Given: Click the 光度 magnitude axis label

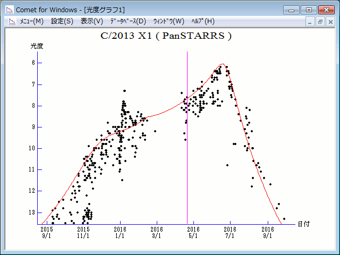Looking at the screenshot, I should pyautogui.click(x=37, y=46).
